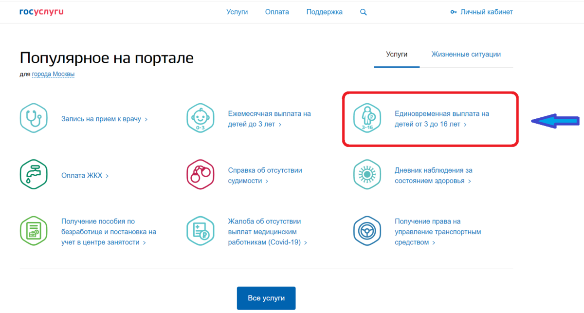Click the key icon beside Личный кабинет
584x313 pixels.
point(454,12)
